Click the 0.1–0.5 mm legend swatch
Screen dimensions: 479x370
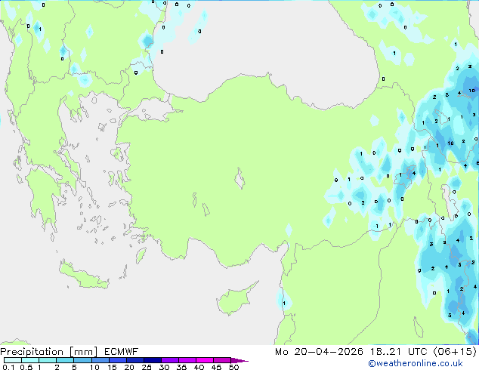coord(13,360)
